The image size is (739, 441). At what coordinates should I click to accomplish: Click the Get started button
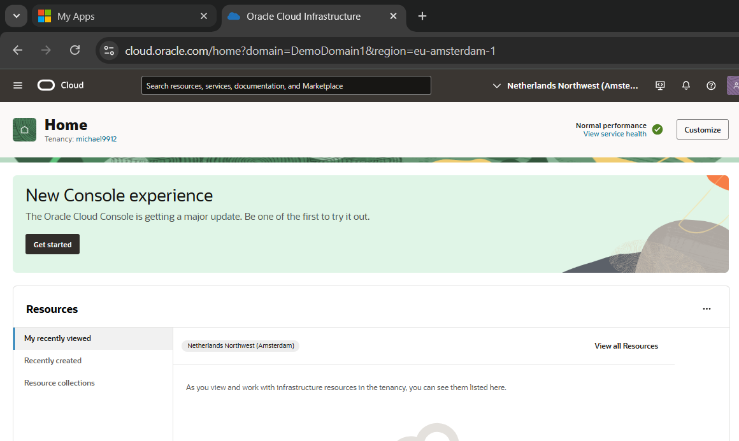[x=52, y=244]
